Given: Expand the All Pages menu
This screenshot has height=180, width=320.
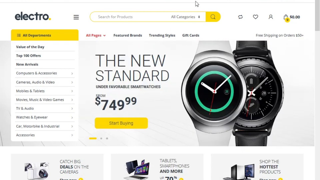Looking at the screenshot, I should click(96, 35).
